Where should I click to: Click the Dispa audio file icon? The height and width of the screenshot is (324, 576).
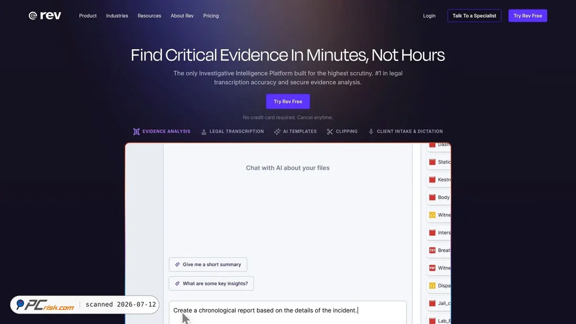433,285
